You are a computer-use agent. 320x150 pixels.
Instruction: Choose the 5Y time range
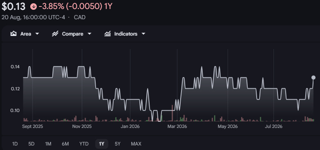coord(118,144)
